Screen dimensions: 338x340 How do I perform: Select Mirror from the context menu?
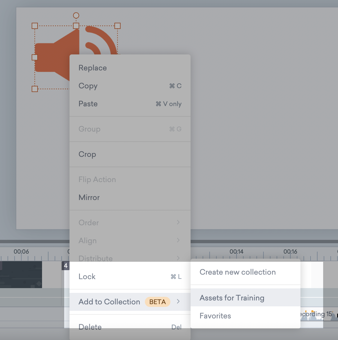pos(89,197)
